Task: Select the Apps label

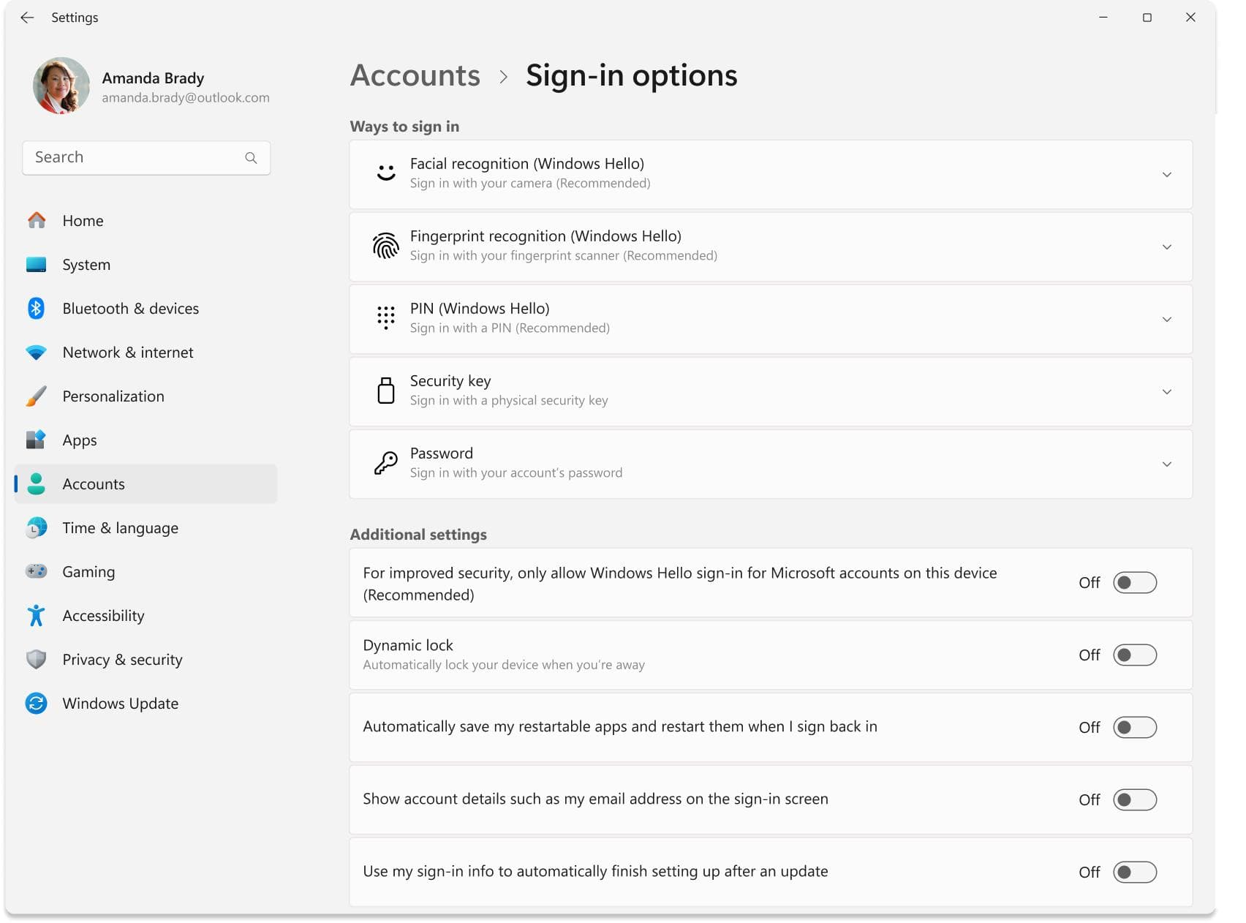Action: [x=80, y=440]
